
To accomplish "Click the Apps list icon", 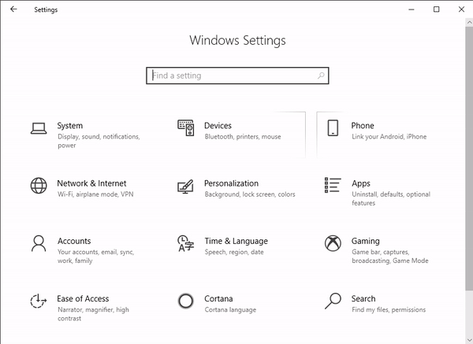I will pos(333,185).
